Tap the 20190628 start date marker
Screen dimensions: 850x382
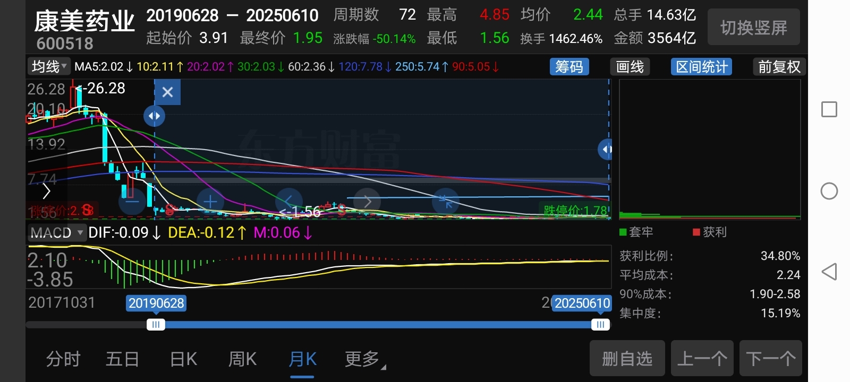point(156,303)
